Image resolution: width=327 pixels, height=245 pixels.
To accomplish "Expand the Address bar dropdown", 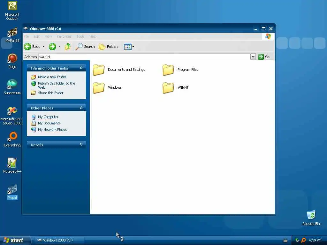I will coord(253,57).
